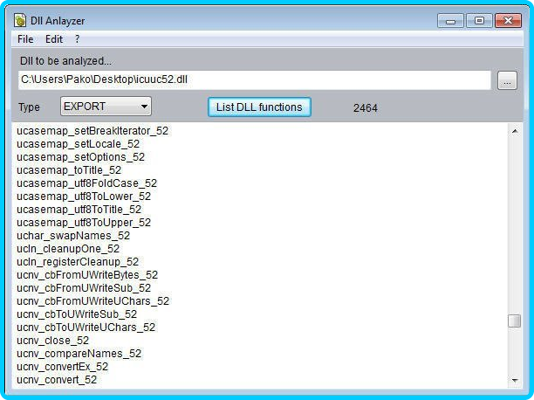Viewport: 534px width, 400px height.
Task: Click the DLL path input field
Action: point(255,80)
